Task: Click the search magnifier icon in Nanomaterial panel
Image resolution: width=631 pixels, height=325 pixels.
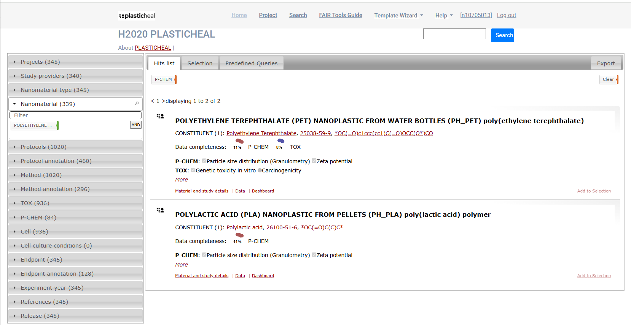Action: point(137,103)
